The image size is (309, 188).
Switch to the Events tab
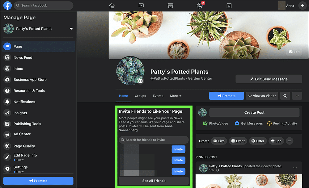(x=158, y=96)
